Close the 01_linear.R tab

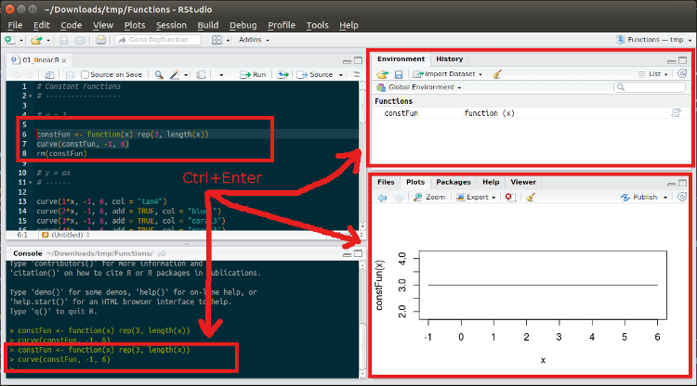pos(64,61)
